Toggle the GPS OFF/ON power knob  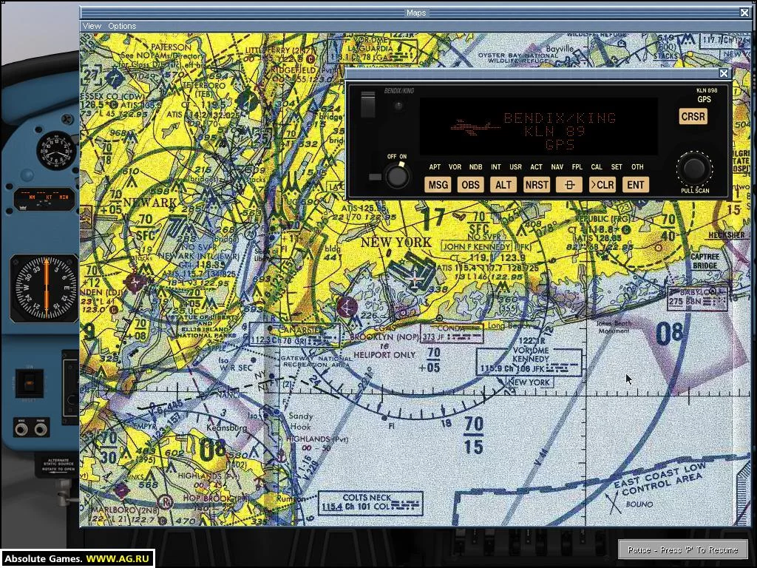click(397, 175)
